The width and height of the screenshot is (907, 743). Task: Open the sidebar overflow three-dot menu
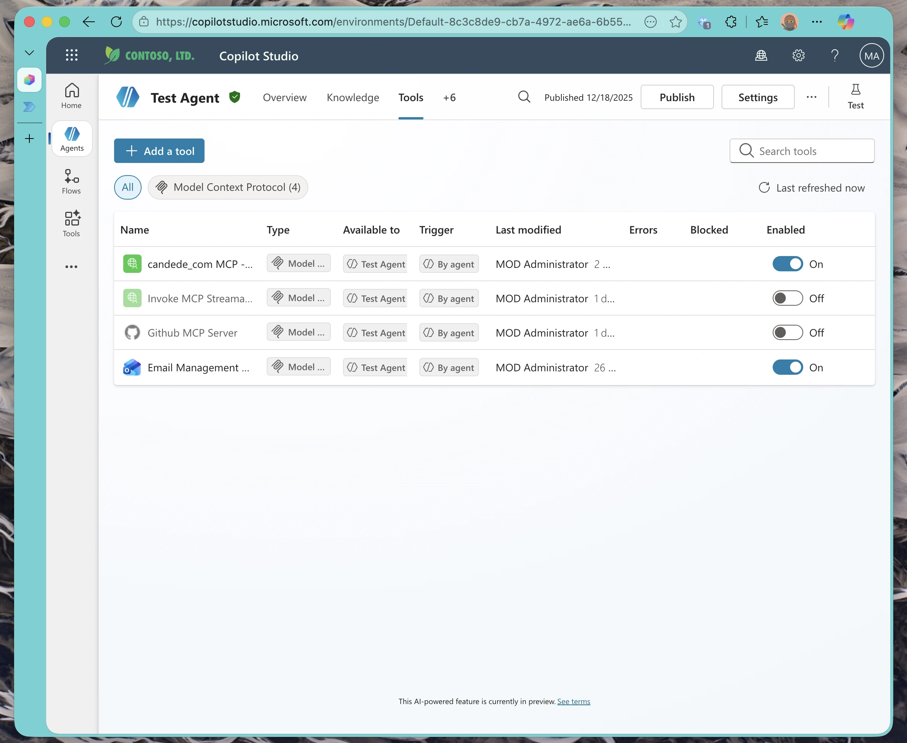[x=71, y=266]
